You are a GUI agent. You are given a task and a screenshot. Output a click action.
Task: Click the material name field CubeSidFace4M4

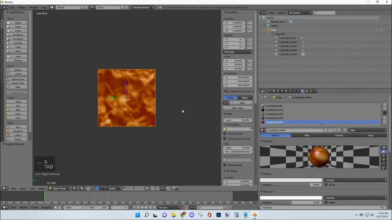pos(295,130)
